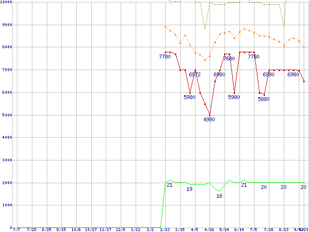Select the 4/26 date on x-axis
The image size is (309, 232).
coord(210,230)
